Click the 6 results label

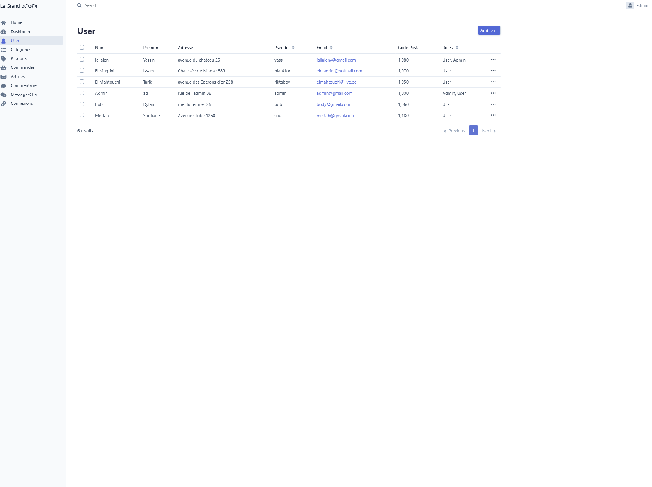85,131
